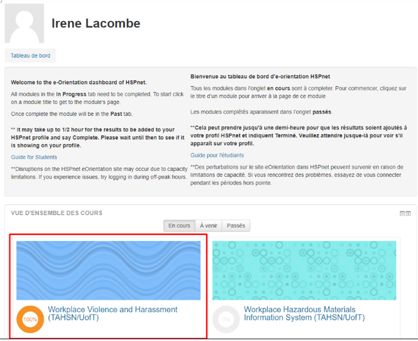Click the Irene Lacombe name heading
418x341 pixels.
(x=96, y=23)
